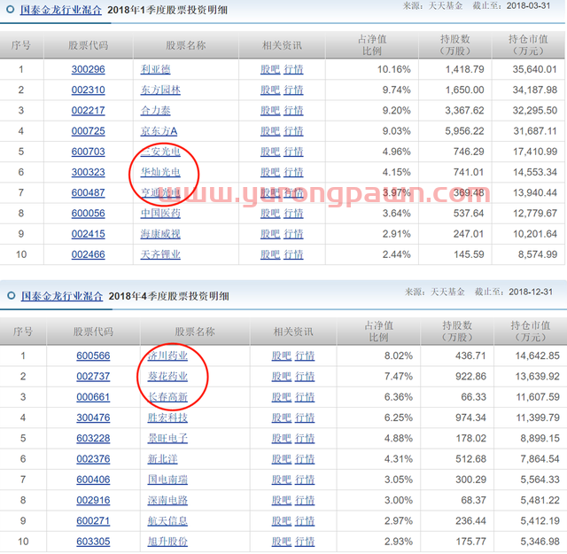Open 行情 for the 中国医药 row

(x=293, y=214)
